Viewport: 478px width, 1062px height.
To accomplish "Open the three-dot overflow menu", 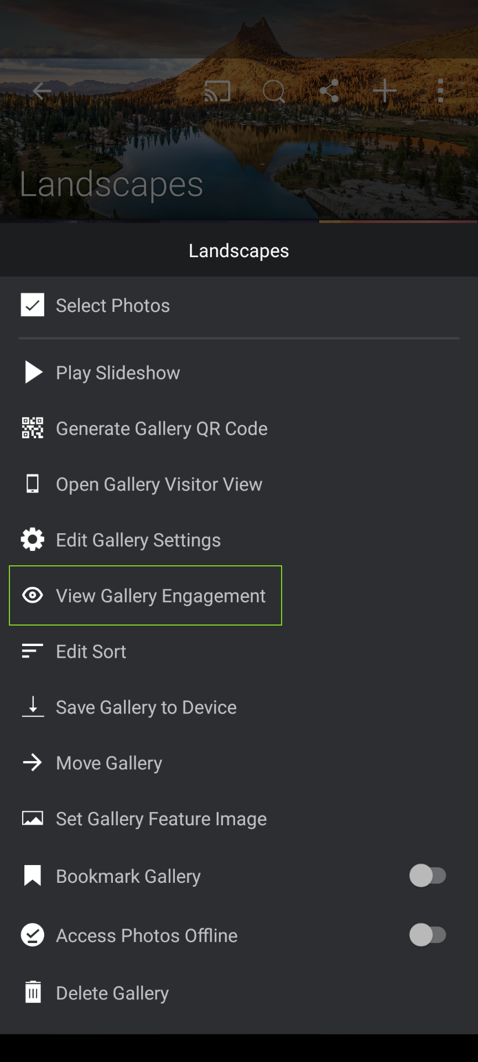I will (x=440, y=91).
